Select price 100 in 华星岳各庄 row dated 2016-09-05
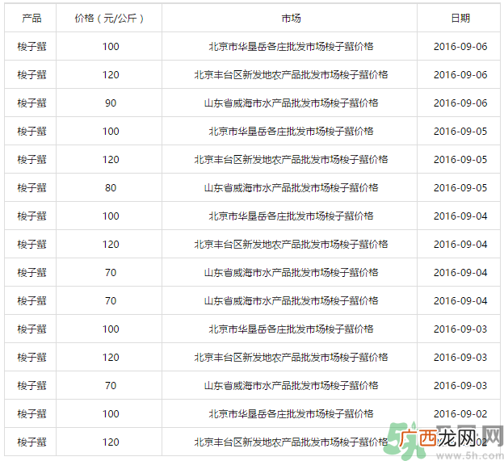Screen dimensions: 504x461 tap(111, 132)
